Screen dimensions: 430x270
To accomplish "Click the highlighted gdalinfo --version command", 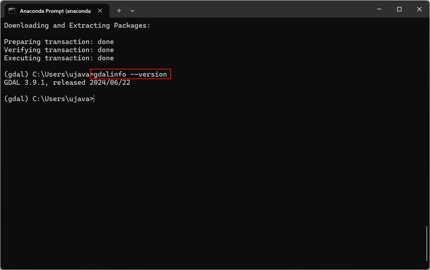I will pos(130,74).
